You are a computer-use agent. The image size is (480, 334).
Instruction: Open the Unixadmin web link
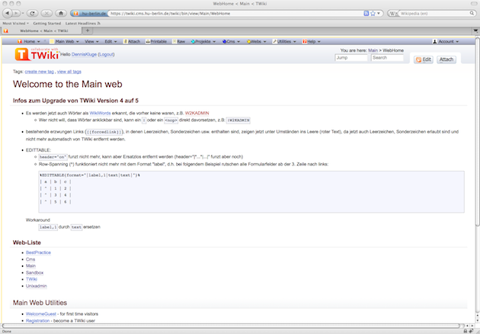tap(37, 286)
